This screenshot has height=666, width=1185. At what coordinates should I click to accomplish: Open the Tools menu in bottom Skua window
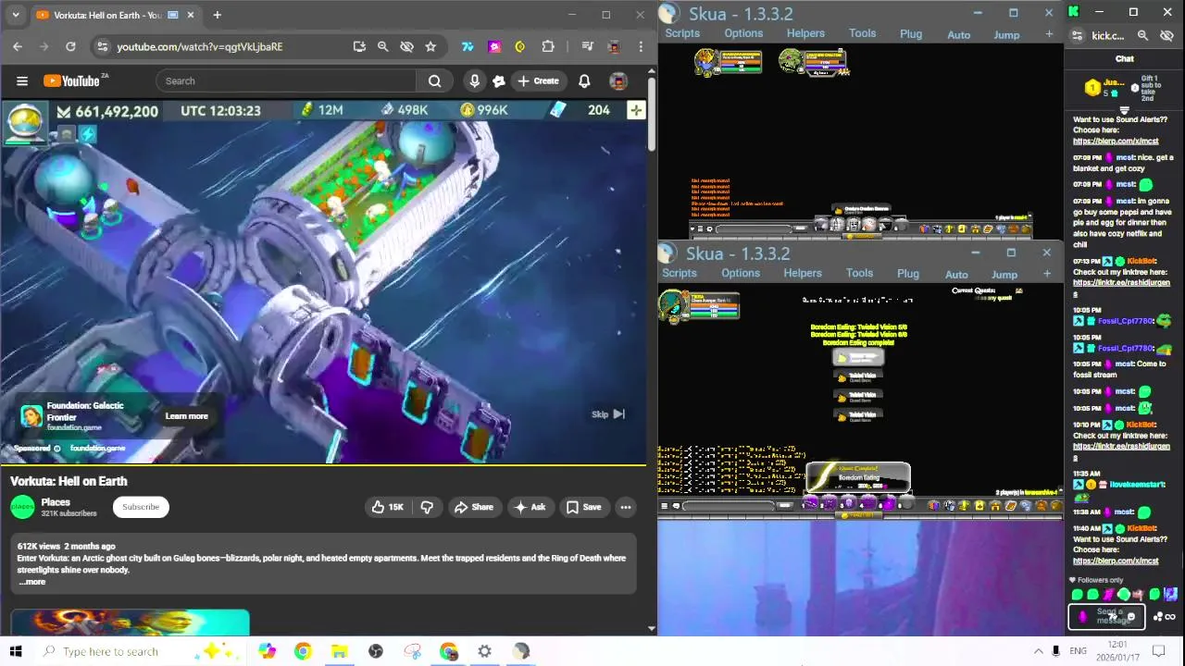pyautogui.click(x=859, y=273)
